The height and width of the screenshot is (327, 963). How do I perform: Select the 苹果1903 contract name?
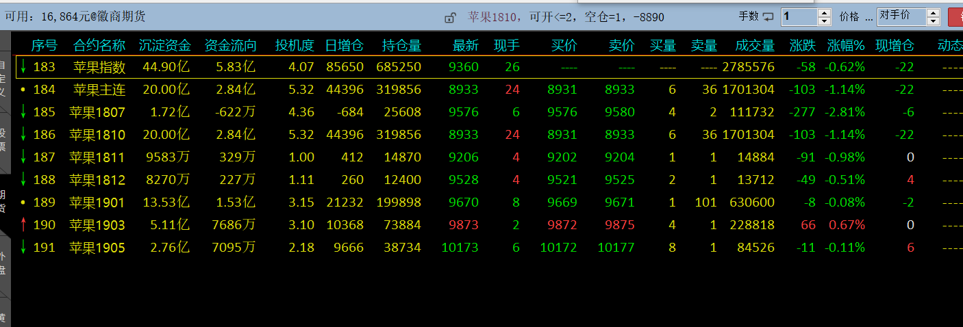(x=97, y=225)
